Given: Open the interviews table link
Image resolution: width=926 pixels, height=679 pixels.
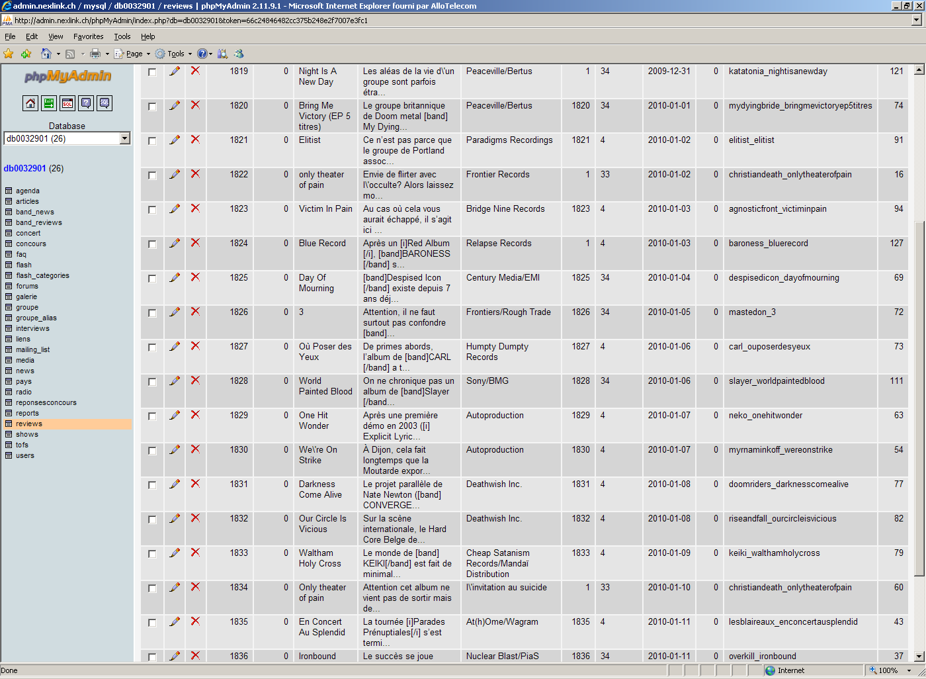Looking at the screenshot, I should coord(33,328).
